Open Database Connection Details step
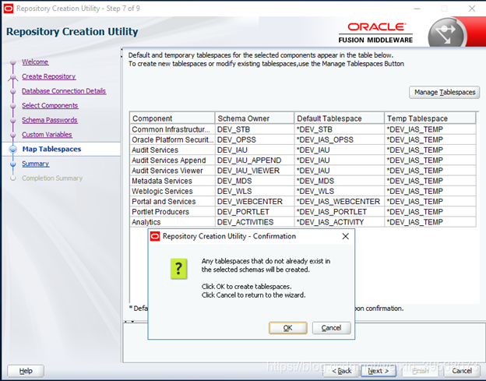 point(64,91)
